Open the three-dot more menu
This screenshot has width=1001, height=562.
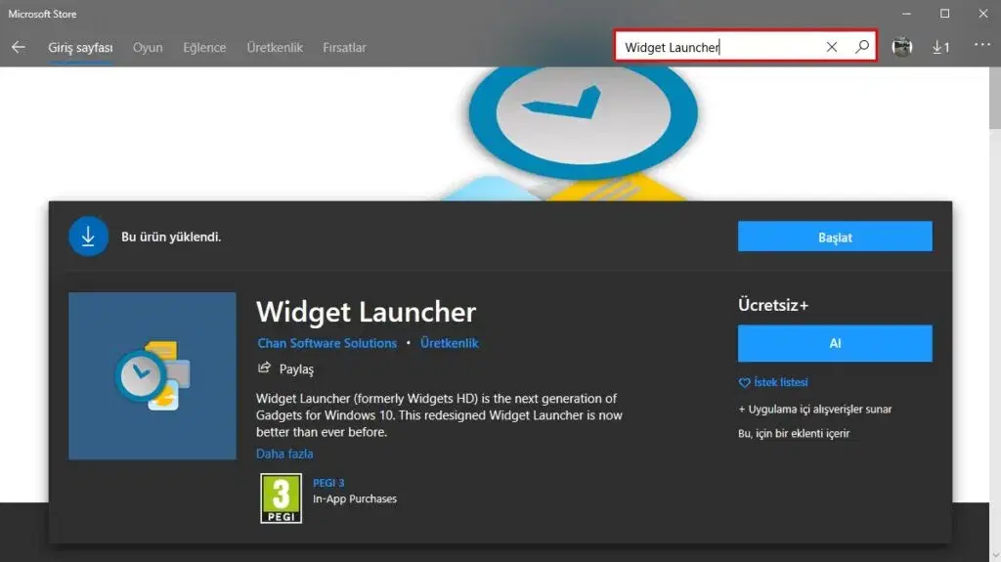click(981, 45)
